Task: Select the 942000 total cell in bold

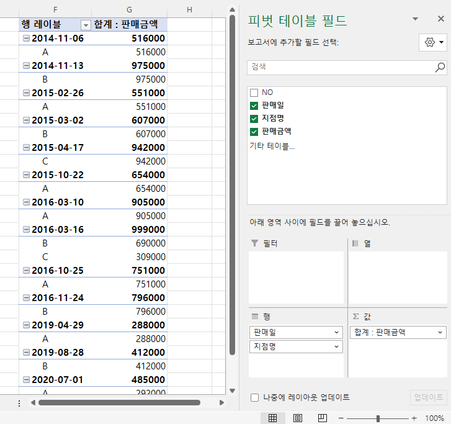Action: click(x=130, y=147)
